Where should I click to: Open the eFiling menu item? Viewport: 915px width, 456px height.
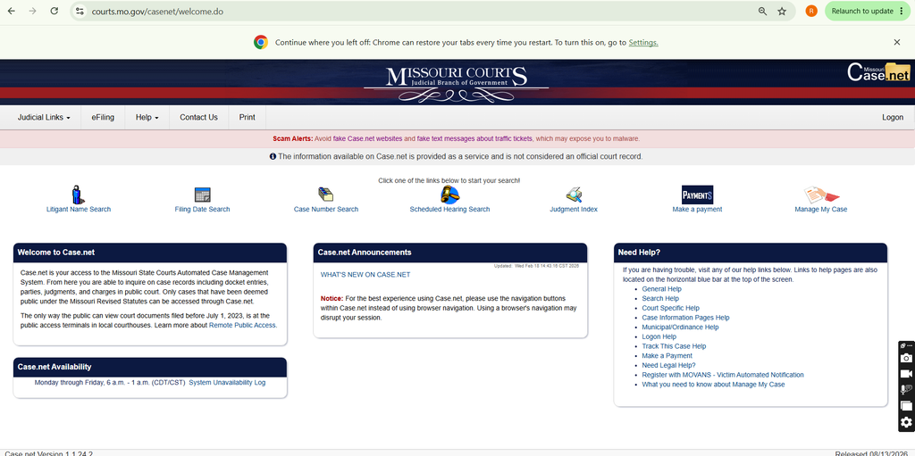click(x=103, y=117)
